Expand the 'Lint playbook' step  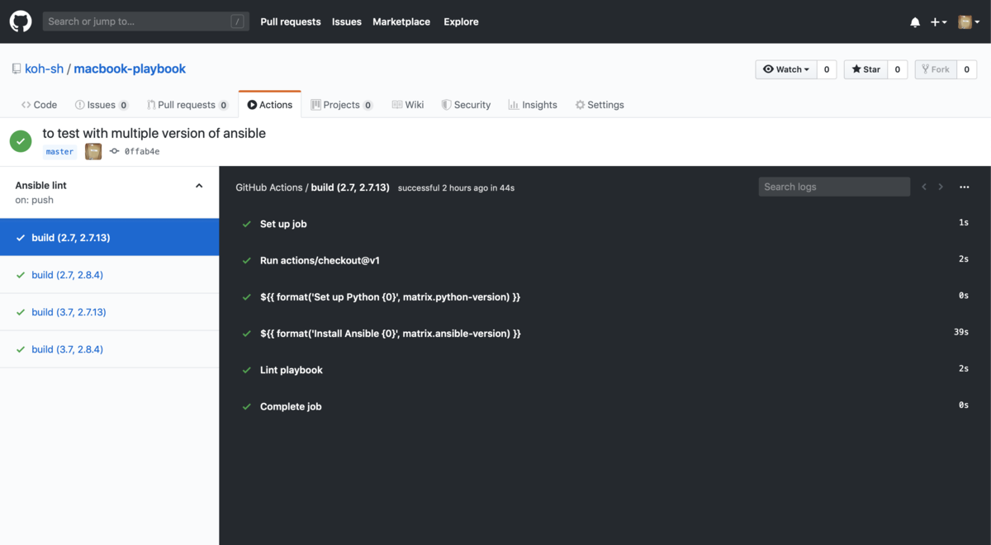605,370
